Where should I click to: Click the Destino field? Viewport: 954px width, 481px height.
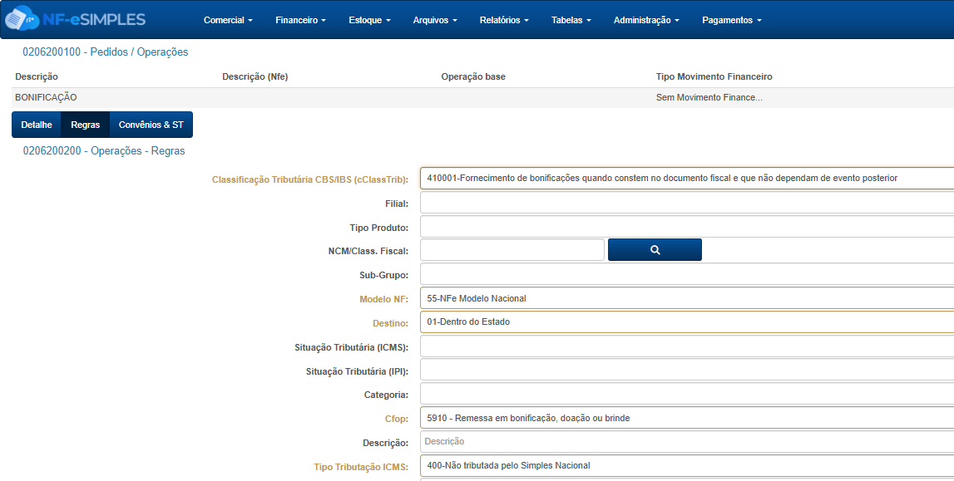pyautogui.click(x=686, y=322)
